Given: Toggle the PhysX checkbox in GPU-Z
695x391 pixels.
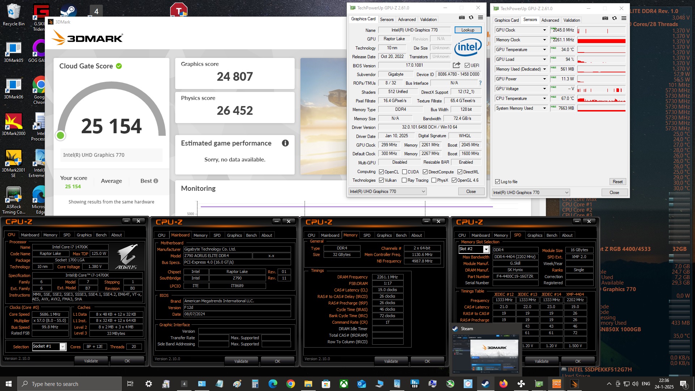Looking at the screenshot, I should [x=434, y=180].
